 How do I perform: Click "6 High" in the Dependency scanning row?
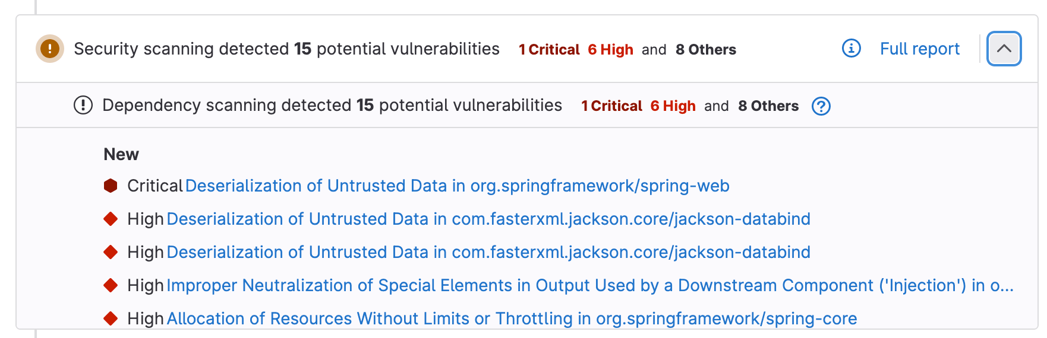click(673, 106)
